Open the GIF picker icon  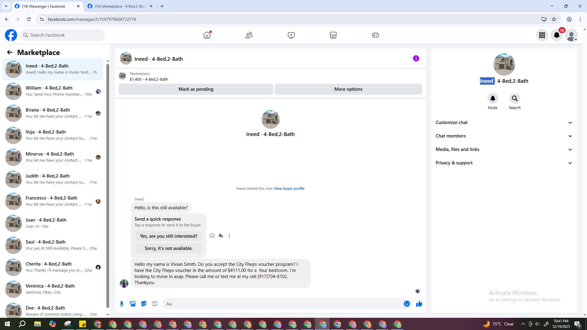pyautogui.click(x=155, y=304)
